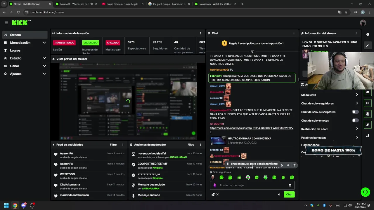This screenshot has height=210, width=374.
Task: Click Hostear canal option
Action: pos(310,145)
